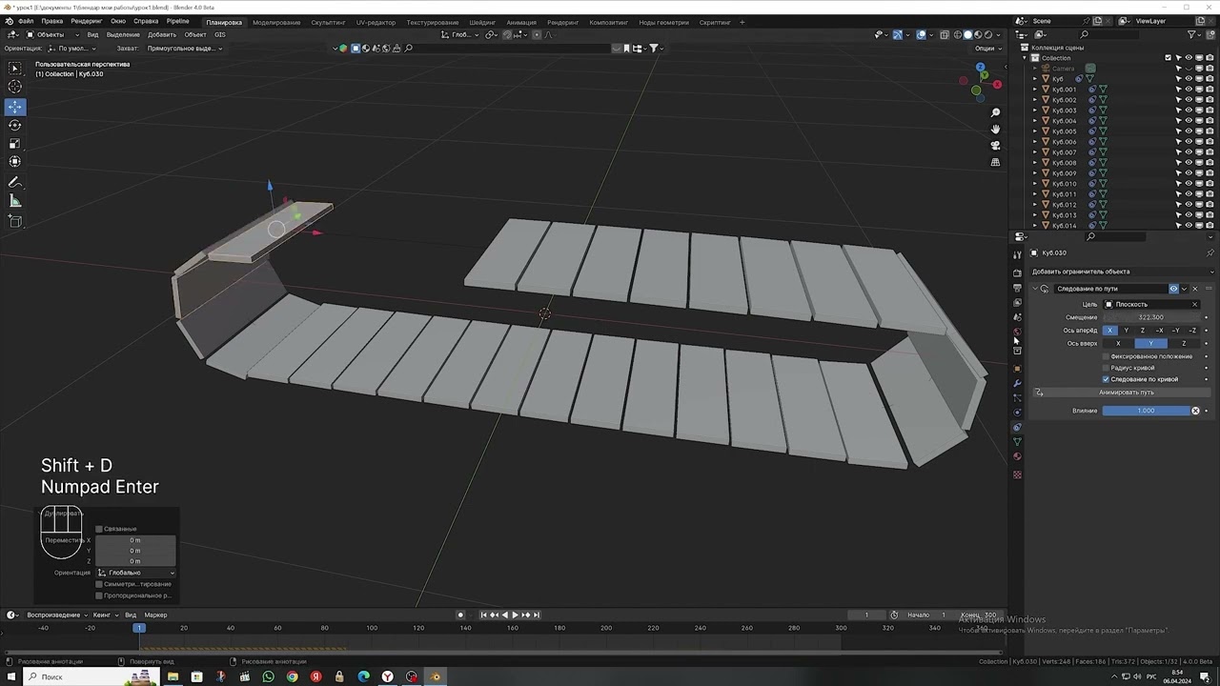Activate the Transform tool
Screen dimensions: 1220x686
tap(14, 162)
